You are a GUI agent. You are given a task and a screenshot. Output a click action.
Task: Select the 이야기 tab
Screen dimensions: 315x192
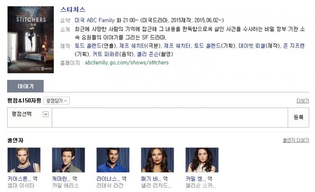point(25,86)
